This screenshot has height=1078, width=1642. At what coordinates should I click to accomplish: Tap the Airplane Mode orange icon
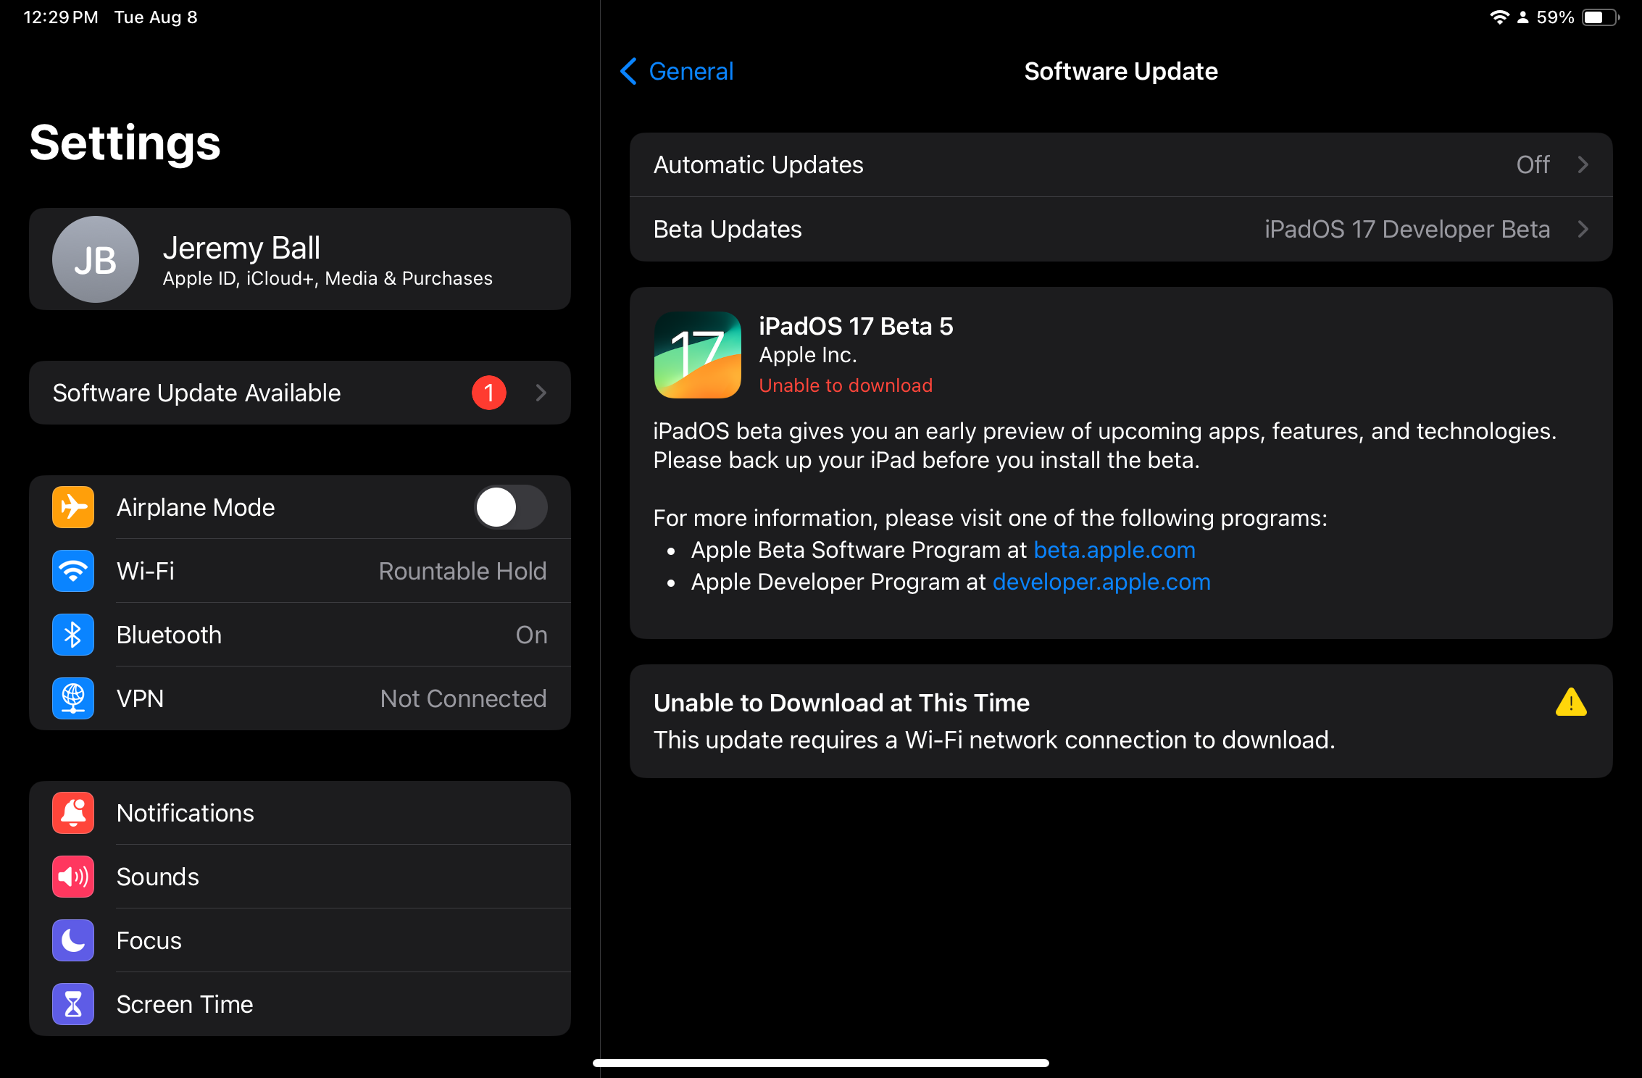pyautogui.click(x=73, y=507)
